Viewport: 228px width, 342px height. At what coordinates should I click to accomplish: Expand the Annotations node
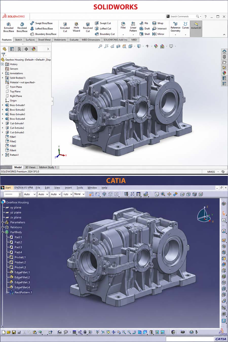(3, 73)
